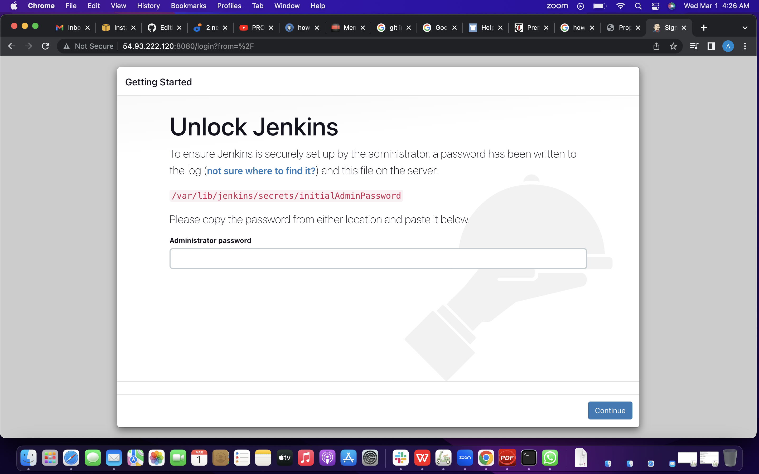Click the profile avatar 'A' icon
This screenshot has width=759, height=474.
728,46
